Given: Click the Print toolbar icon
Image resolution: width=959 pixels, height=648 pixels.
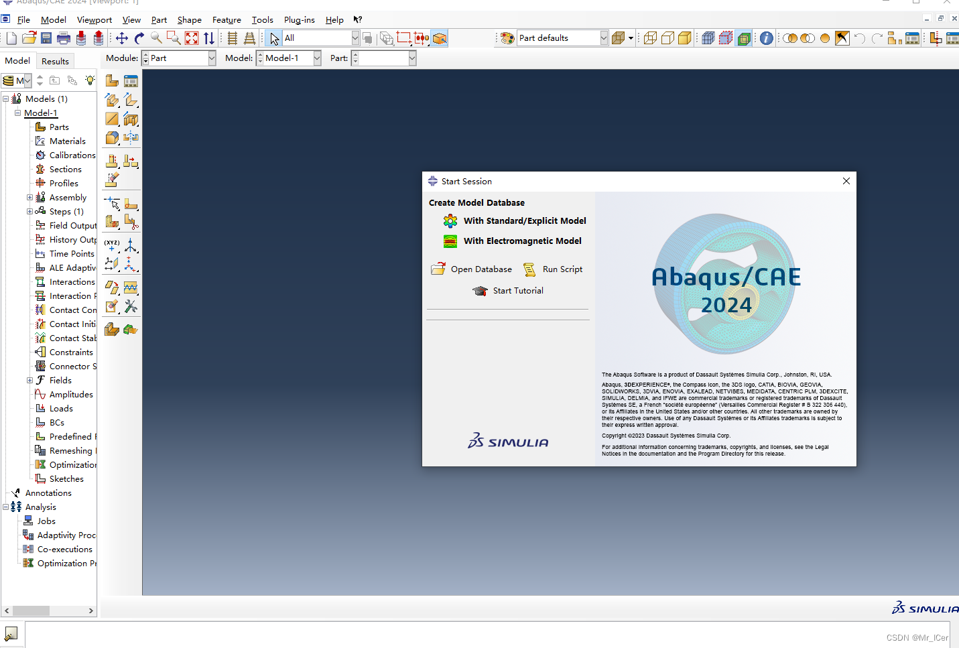Looking at the screenshot, I should pos(64,38).
